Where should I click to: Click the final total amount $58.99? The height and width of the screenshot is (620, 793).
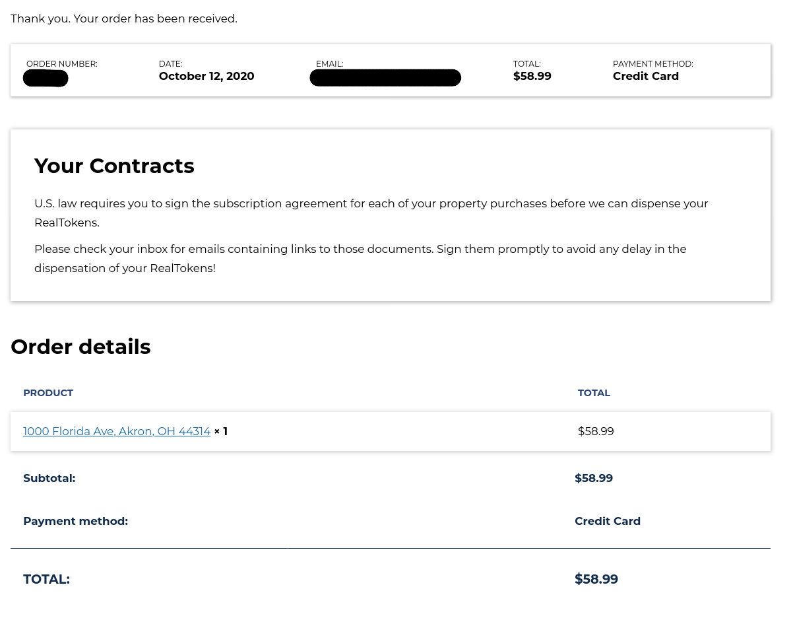tap(596, 579)
